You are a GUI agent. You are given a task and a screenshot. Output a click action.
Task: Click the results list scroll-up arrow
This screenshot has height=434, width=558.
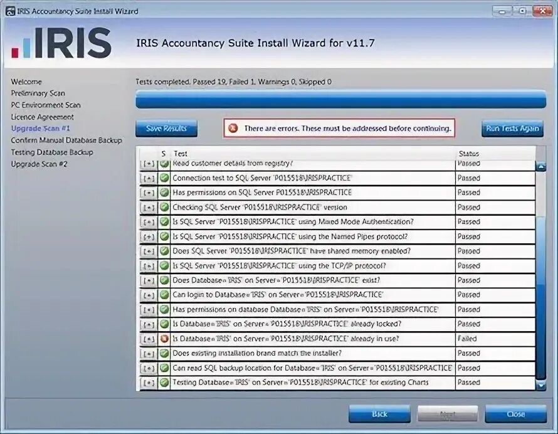click(x=541, y=166)
